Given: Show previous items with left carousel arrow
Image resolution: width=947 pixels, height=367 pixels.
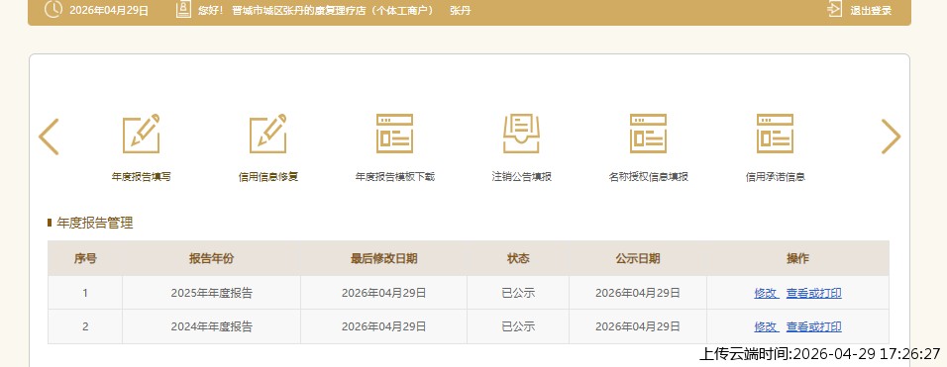Looking at the screenshot, I should click(x=49, y=137).
